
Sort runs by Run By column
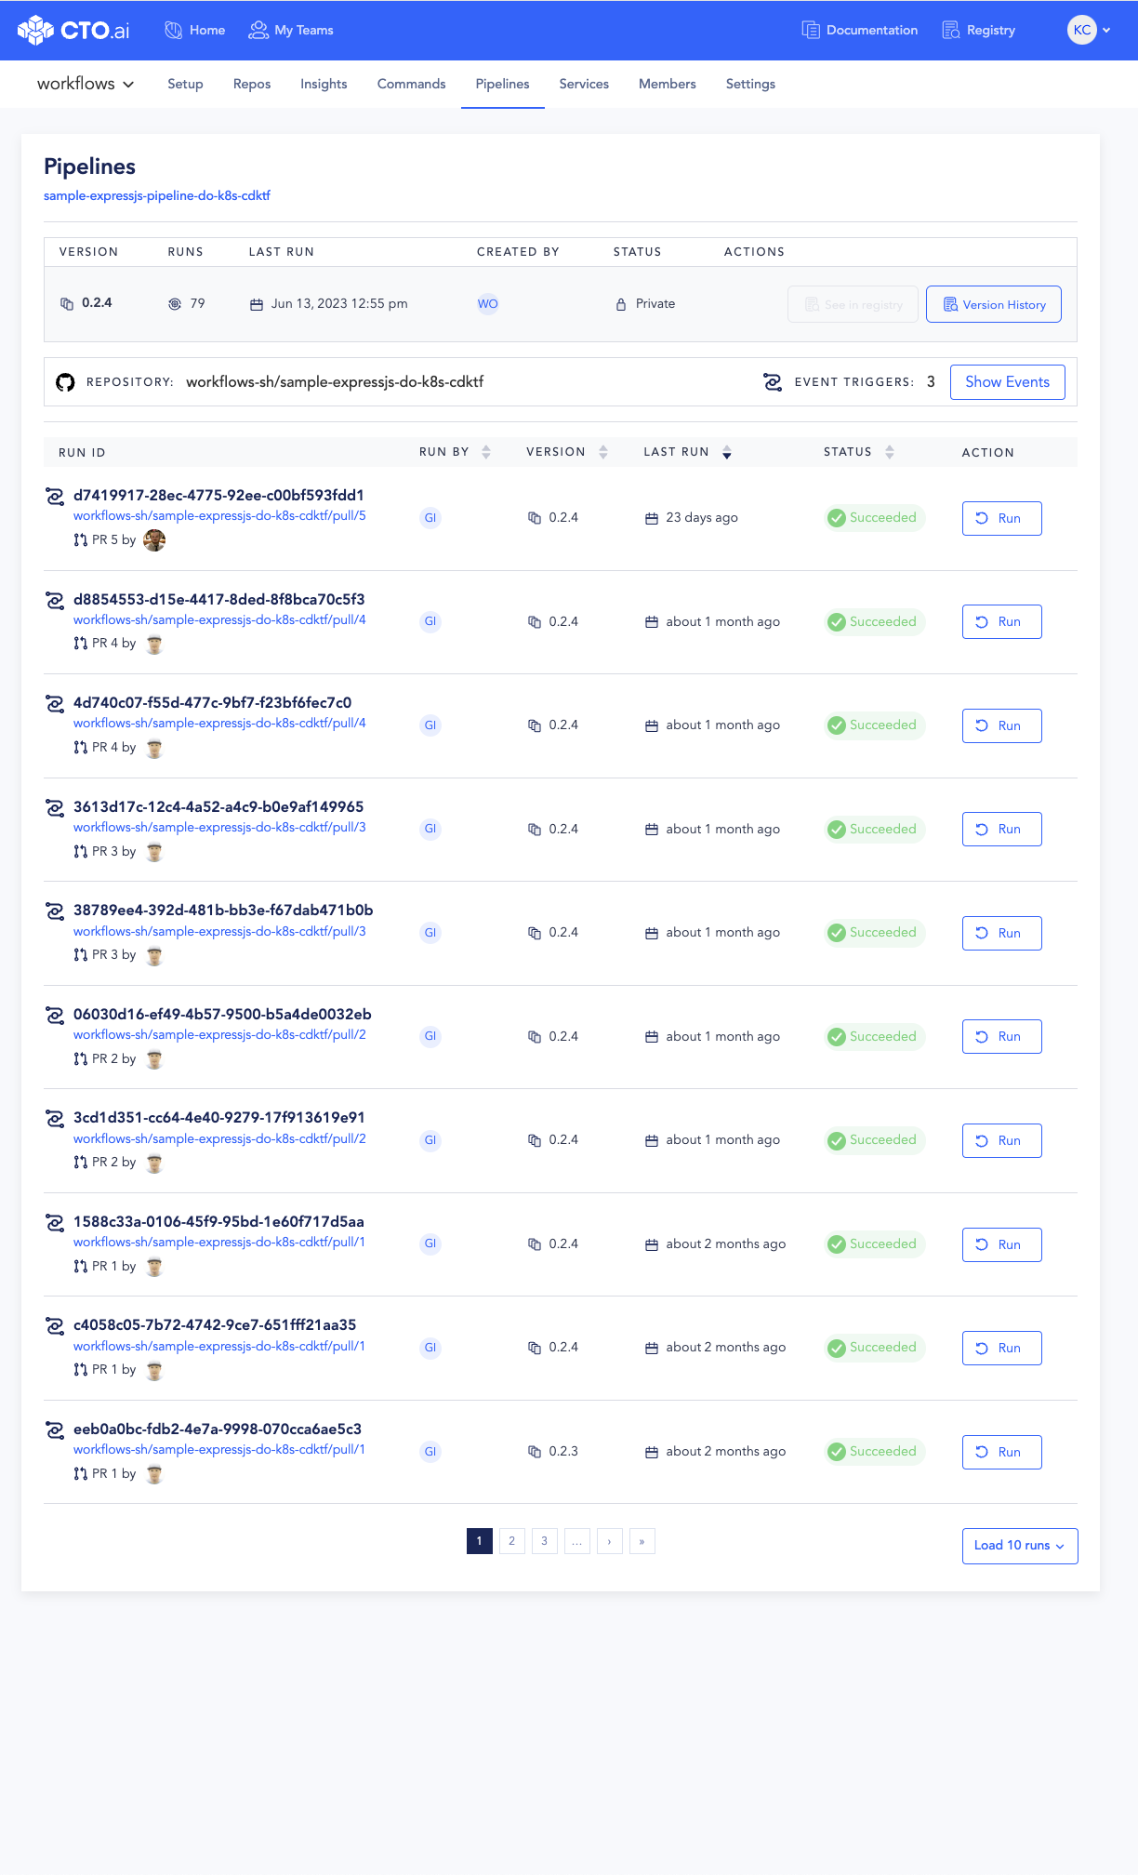pyautogui.click(x=486, y=452)
